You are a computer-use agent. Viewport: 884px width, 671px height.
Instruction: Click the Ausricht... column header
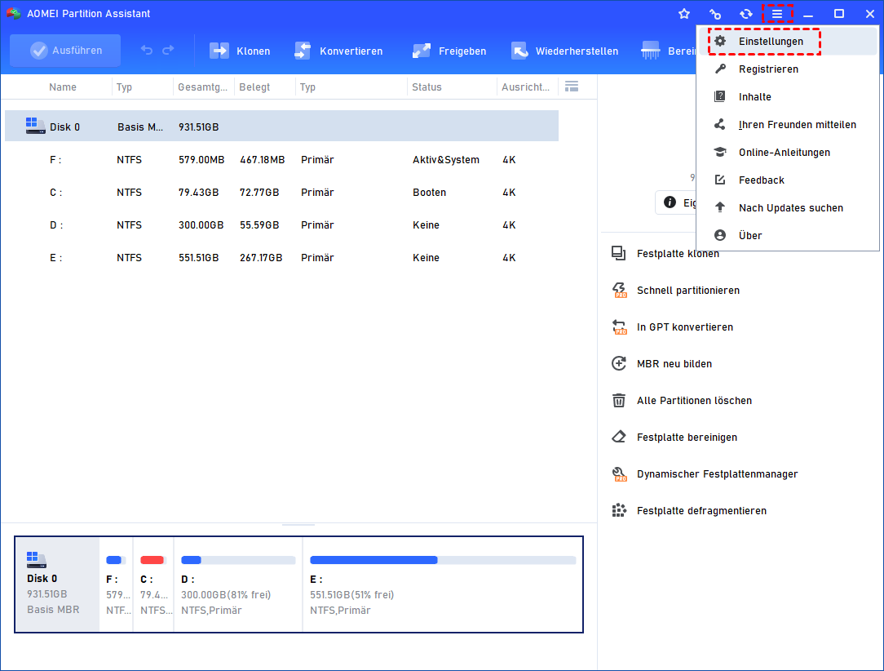(x=525, y=87)
